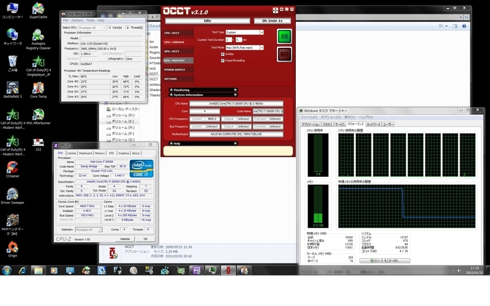Expand the Help section in OCCT
This screenshot has width=490, height=306.
click(x=235, y=143)
